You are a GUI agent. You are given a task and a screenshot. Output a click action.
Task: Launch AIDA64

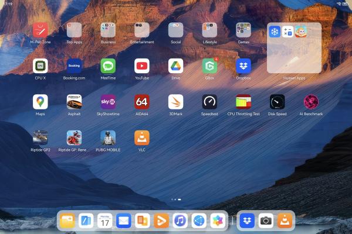(142, 102)
